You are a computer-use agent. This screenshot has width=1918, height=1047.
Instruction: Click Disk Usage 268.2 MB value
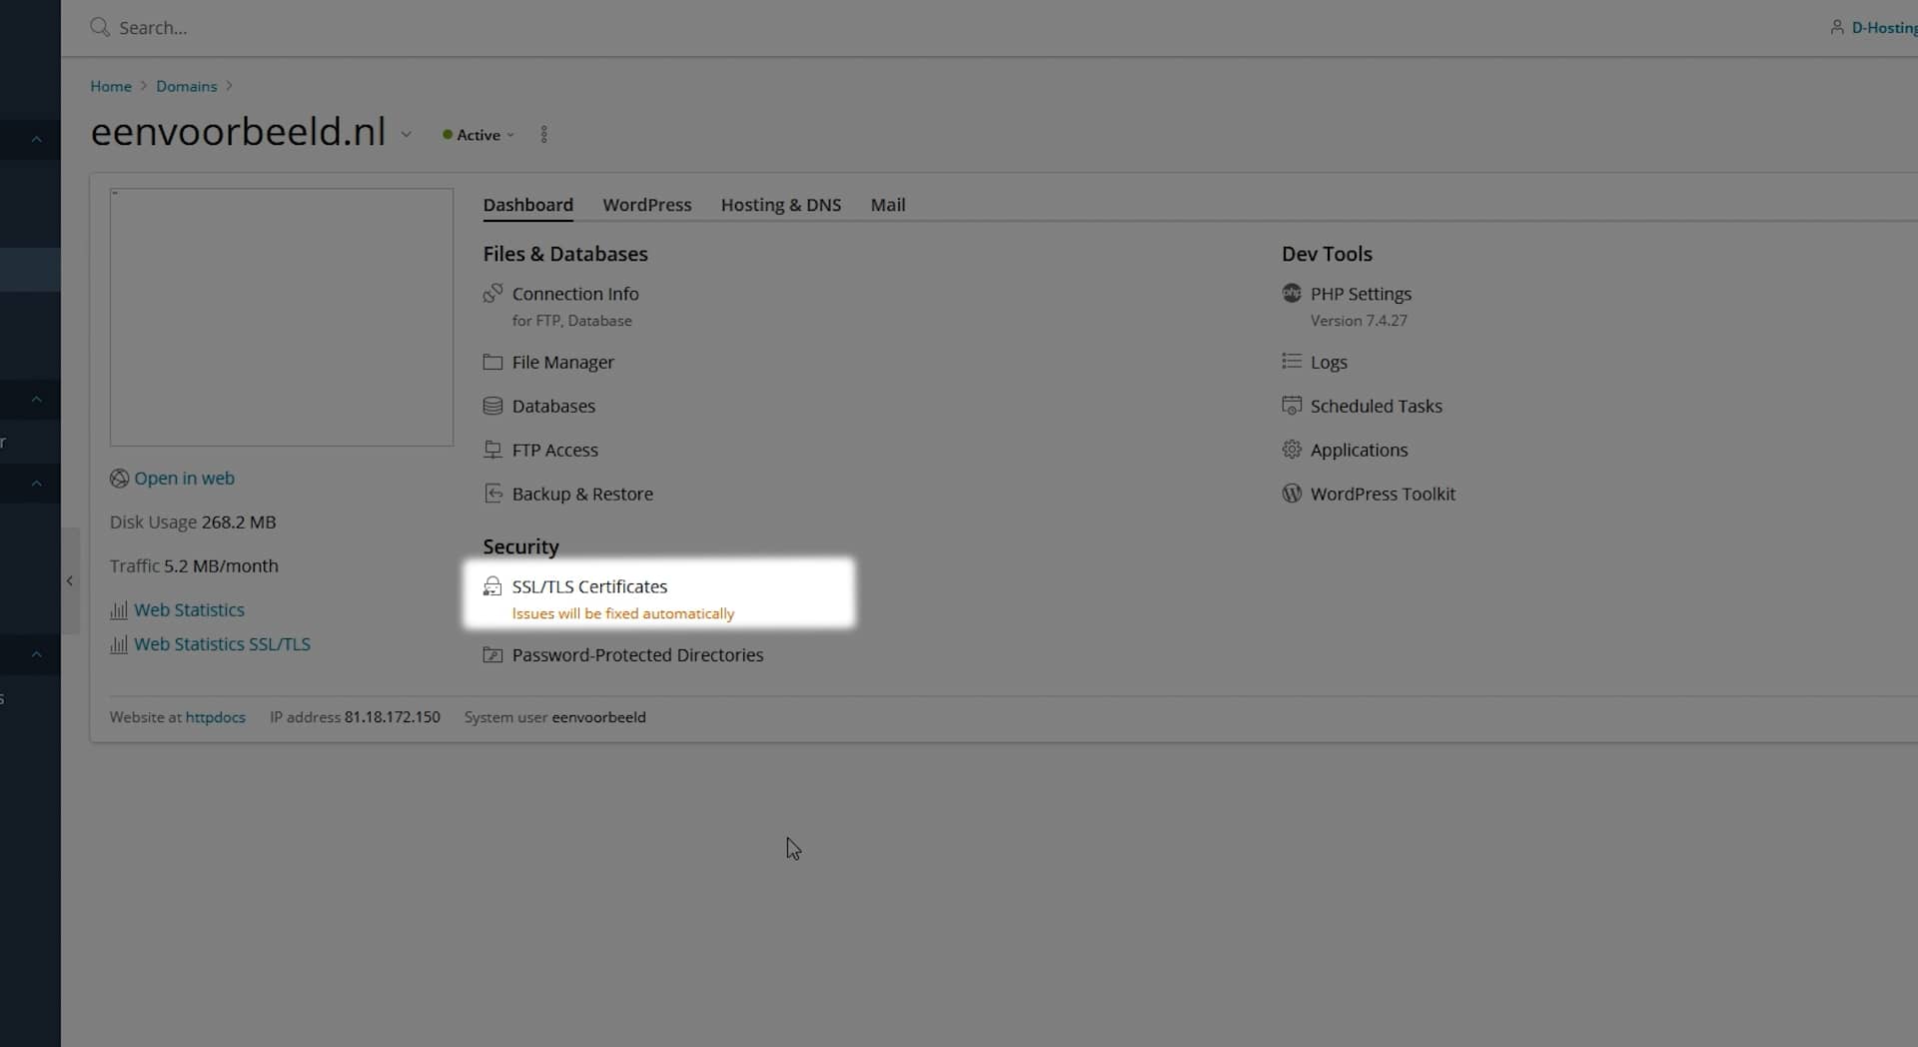[239, 523]
